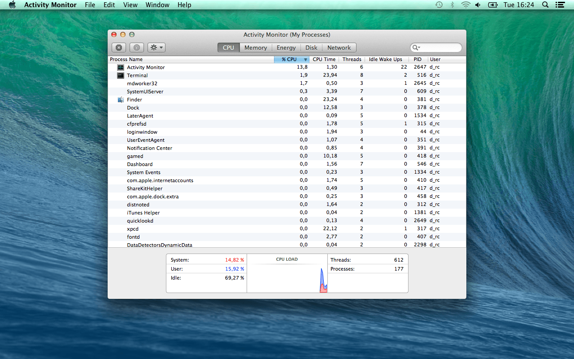Click the Time Machine menu bar icon

(x=439, y=5)
